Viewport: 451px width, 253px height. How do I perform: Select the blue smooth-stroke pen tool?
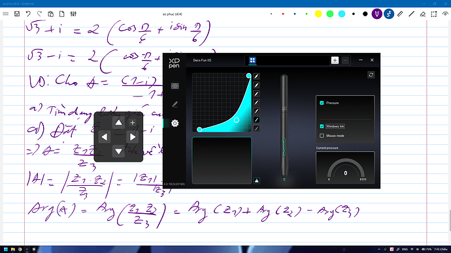389,14
